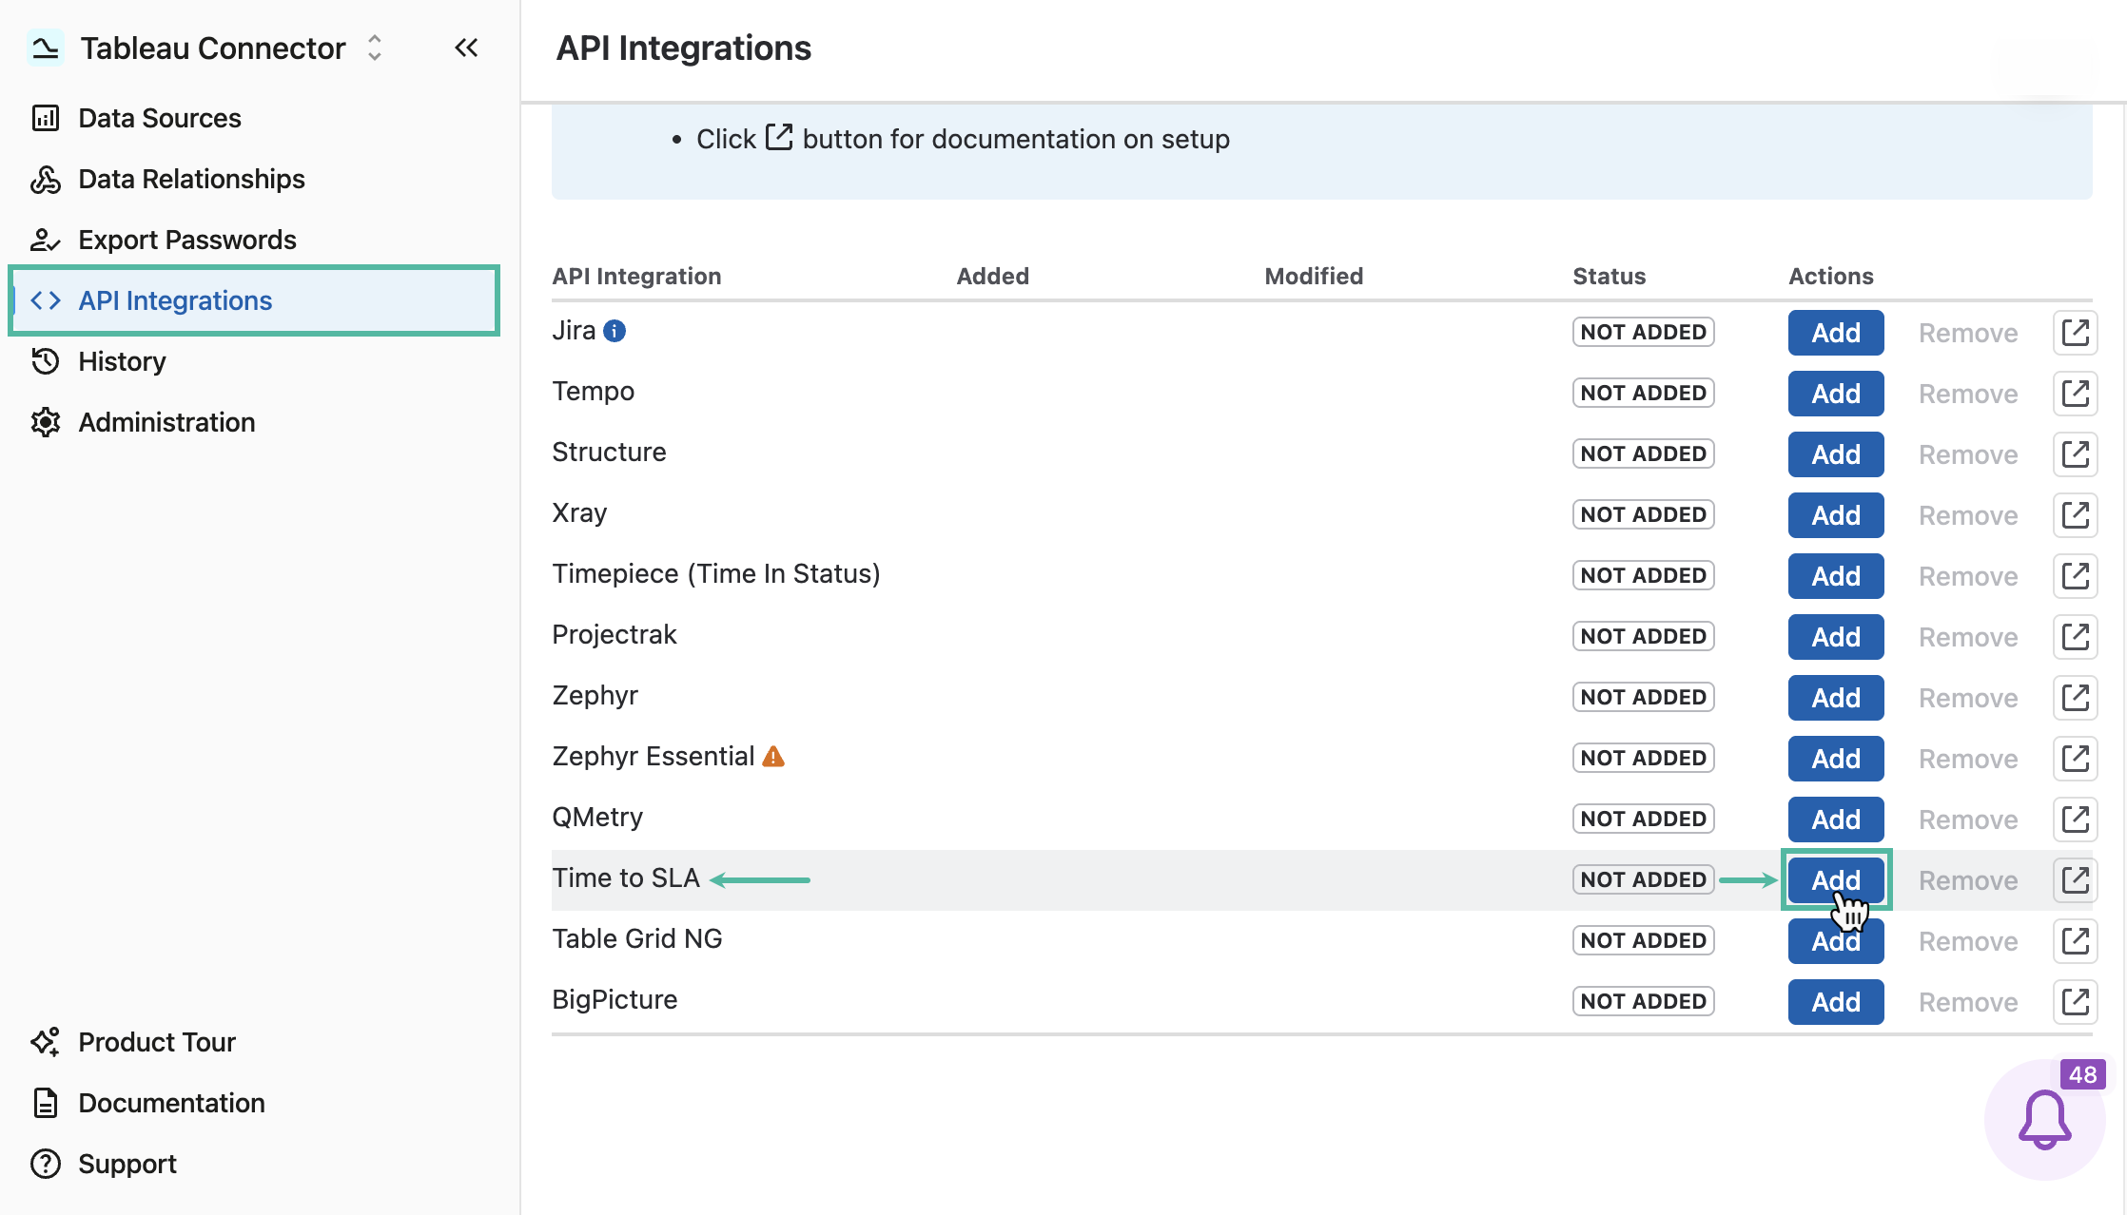Screen dimensions: 2127x1215
Task: Click the NOT ADDED status for Jira
Action: 1643,332
